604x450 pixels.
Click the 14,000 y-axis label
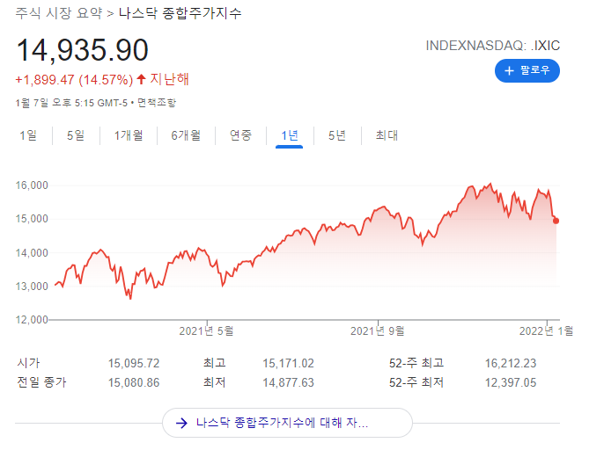pos(32,253)
